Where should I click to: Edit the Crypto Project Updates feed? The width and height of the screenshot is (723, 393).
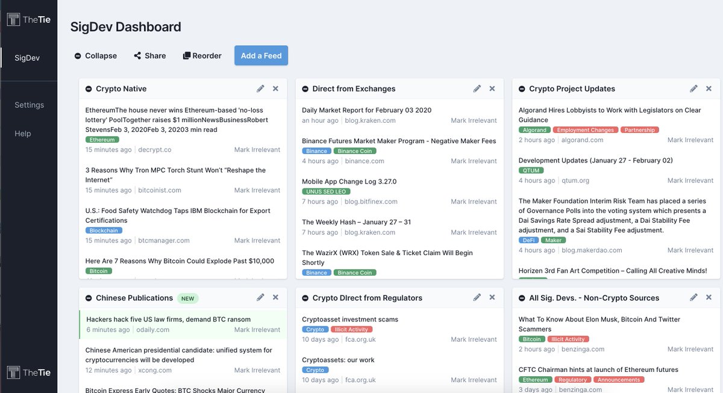(x=693, y=88)
